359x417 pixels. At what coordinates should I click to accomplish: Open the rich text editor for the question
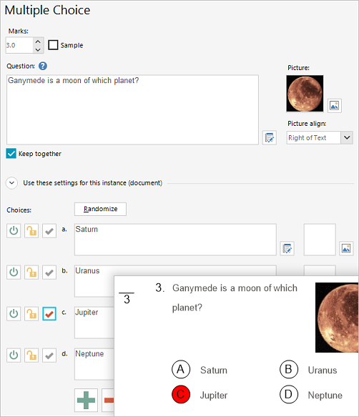click(269, 137)
